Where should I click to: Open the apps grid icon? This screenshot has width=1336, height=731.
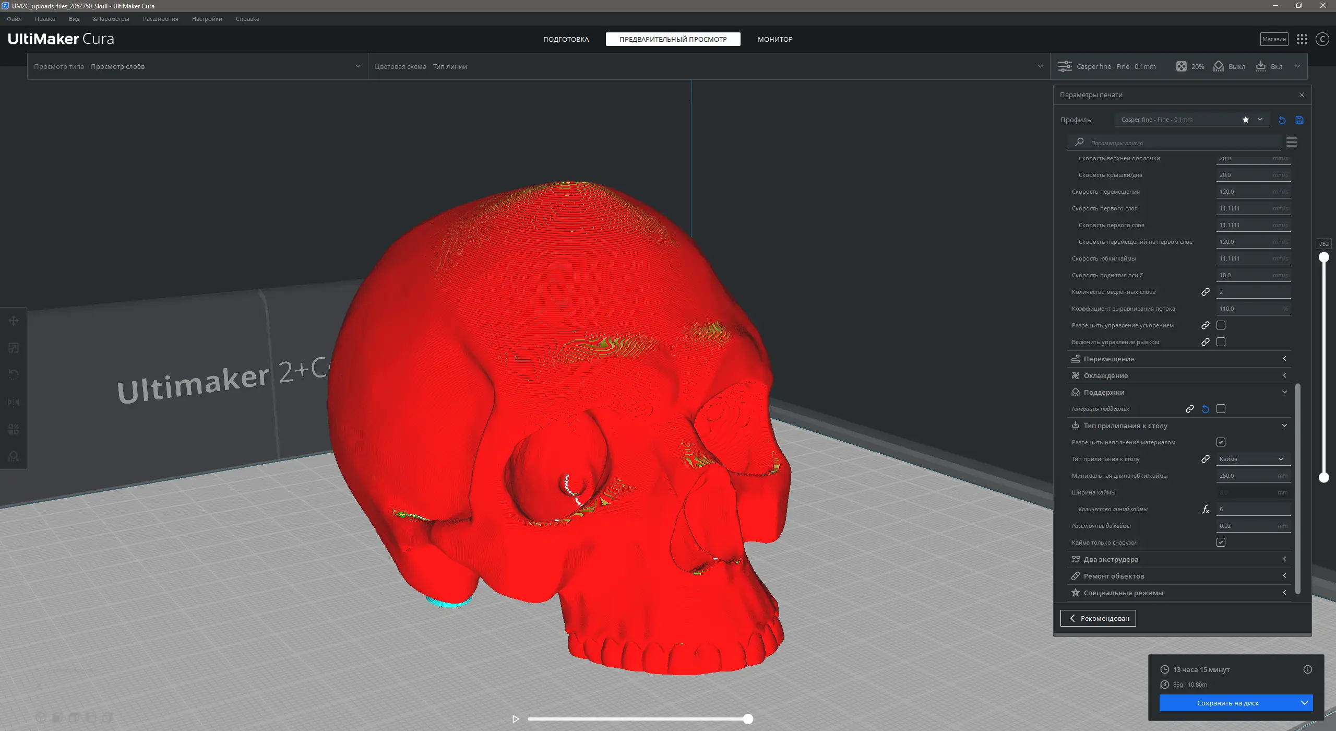click(1302, 39)
